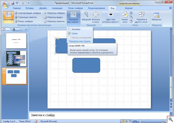Screen dimensions: 174x123
Task: Click Arrange All windows icon
Action: 131,13
